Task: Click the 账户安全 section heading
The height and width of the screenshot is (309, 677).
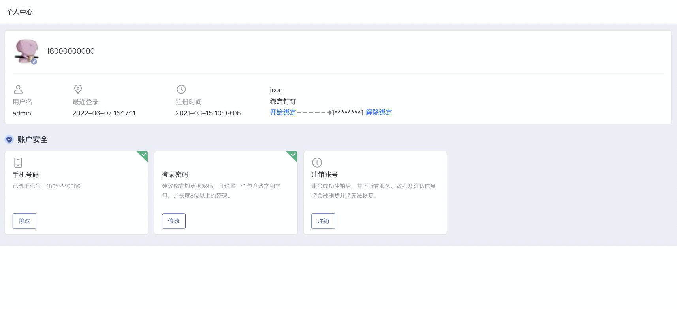Action: pyautogui.click(x=32, y=139)
